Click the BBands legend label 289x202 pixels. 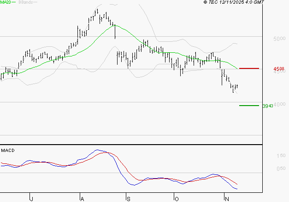pos(26,2)
